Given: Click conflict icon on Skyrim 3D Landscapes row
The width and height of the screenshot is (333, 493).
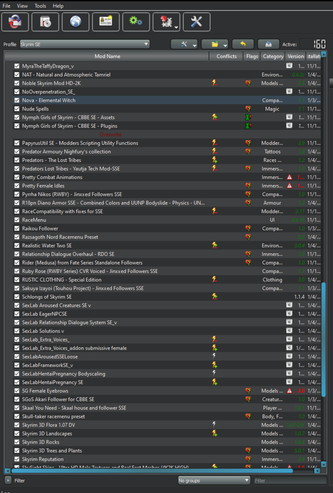Looking at the screenshot, I should click(214, 433).
